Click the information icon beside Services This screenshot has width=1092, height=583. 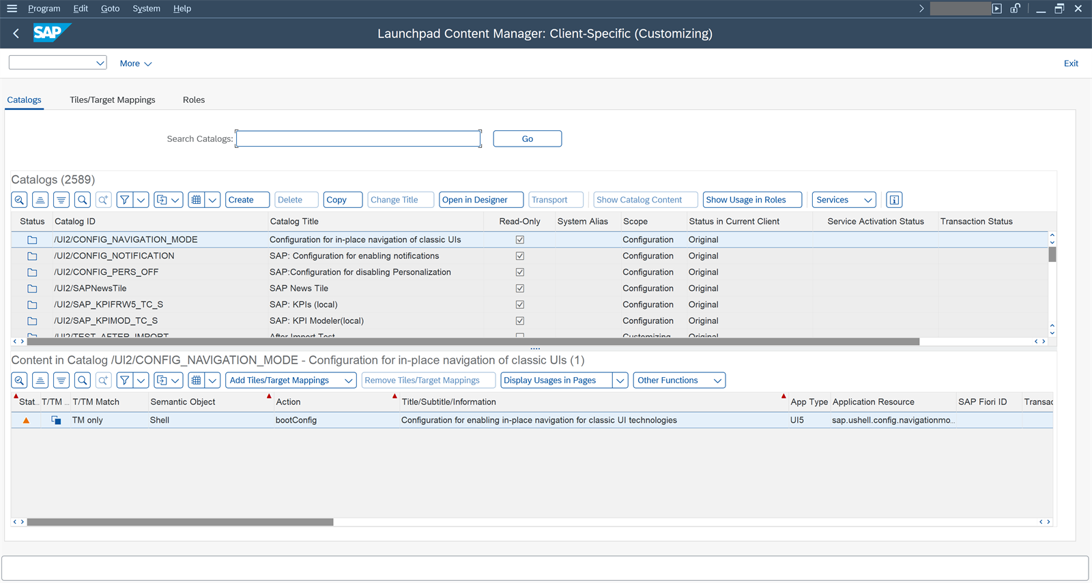tap(894, 200)
